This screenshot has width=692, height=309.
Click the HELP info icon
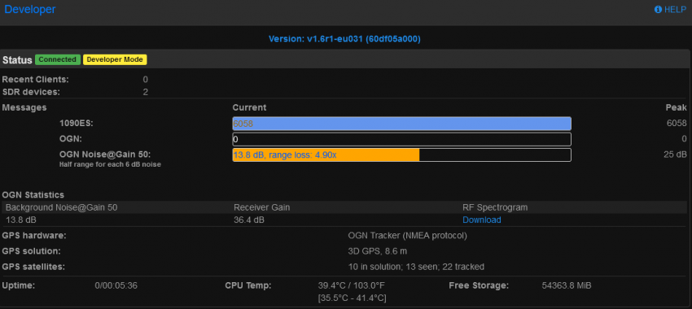[x=658, y=9]
